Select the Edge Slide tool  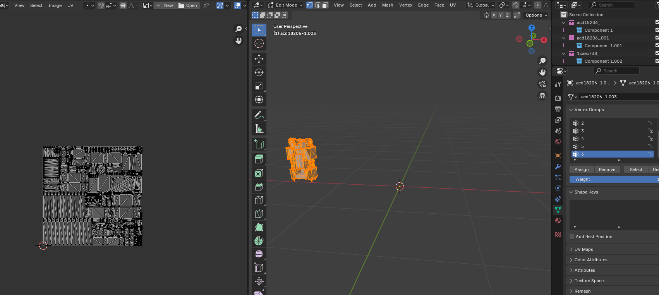[259, 268]
